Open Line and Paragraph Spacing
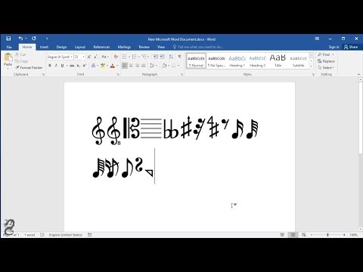This screenshot has height=272, width=363. tap(153, 66)
